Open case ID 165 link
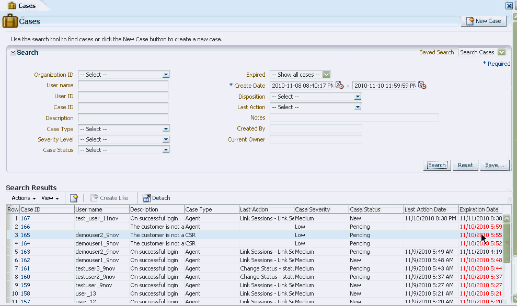Viewport: 517px width, 306px height. coord(26,235)
